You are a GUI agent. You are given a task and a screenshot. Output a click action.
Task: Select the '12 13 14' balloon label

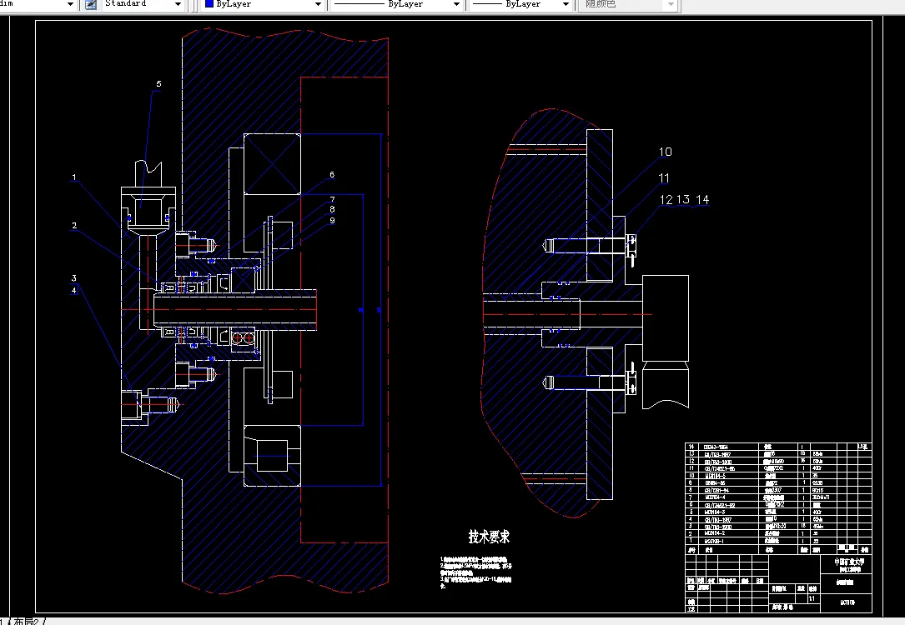pos(684,199)
